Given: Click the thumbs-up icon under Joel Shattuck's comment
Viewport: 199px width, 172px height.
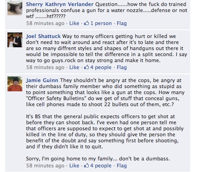Looking at the screenshot, I should tap(86, 67).
